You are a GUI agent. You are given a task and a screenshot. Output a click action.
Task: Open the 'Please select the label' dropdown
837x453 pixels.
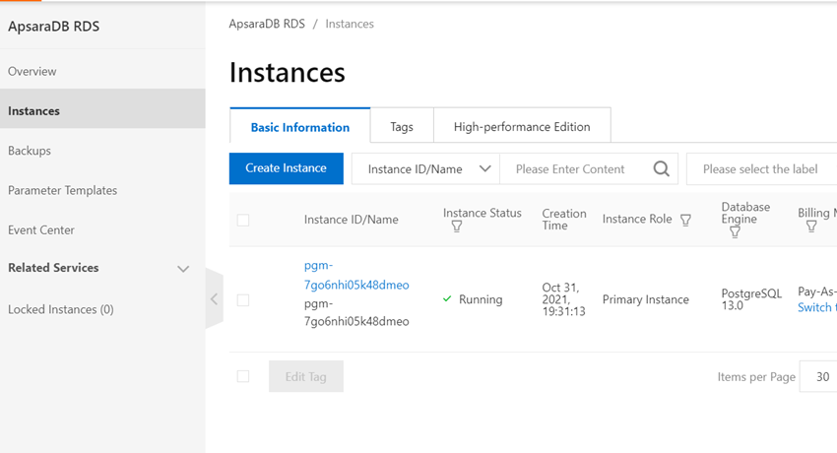(762, 169)
